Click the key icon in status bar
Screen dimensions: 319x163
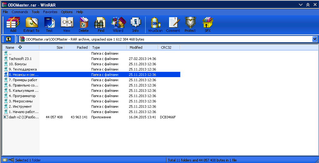11,160
